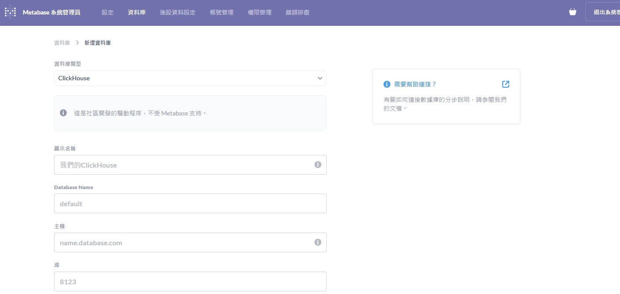The image size is (620, 294).
Task: Focus the 顯示名稱 input field
Action: pyautogui.click(x=190, y=165)
